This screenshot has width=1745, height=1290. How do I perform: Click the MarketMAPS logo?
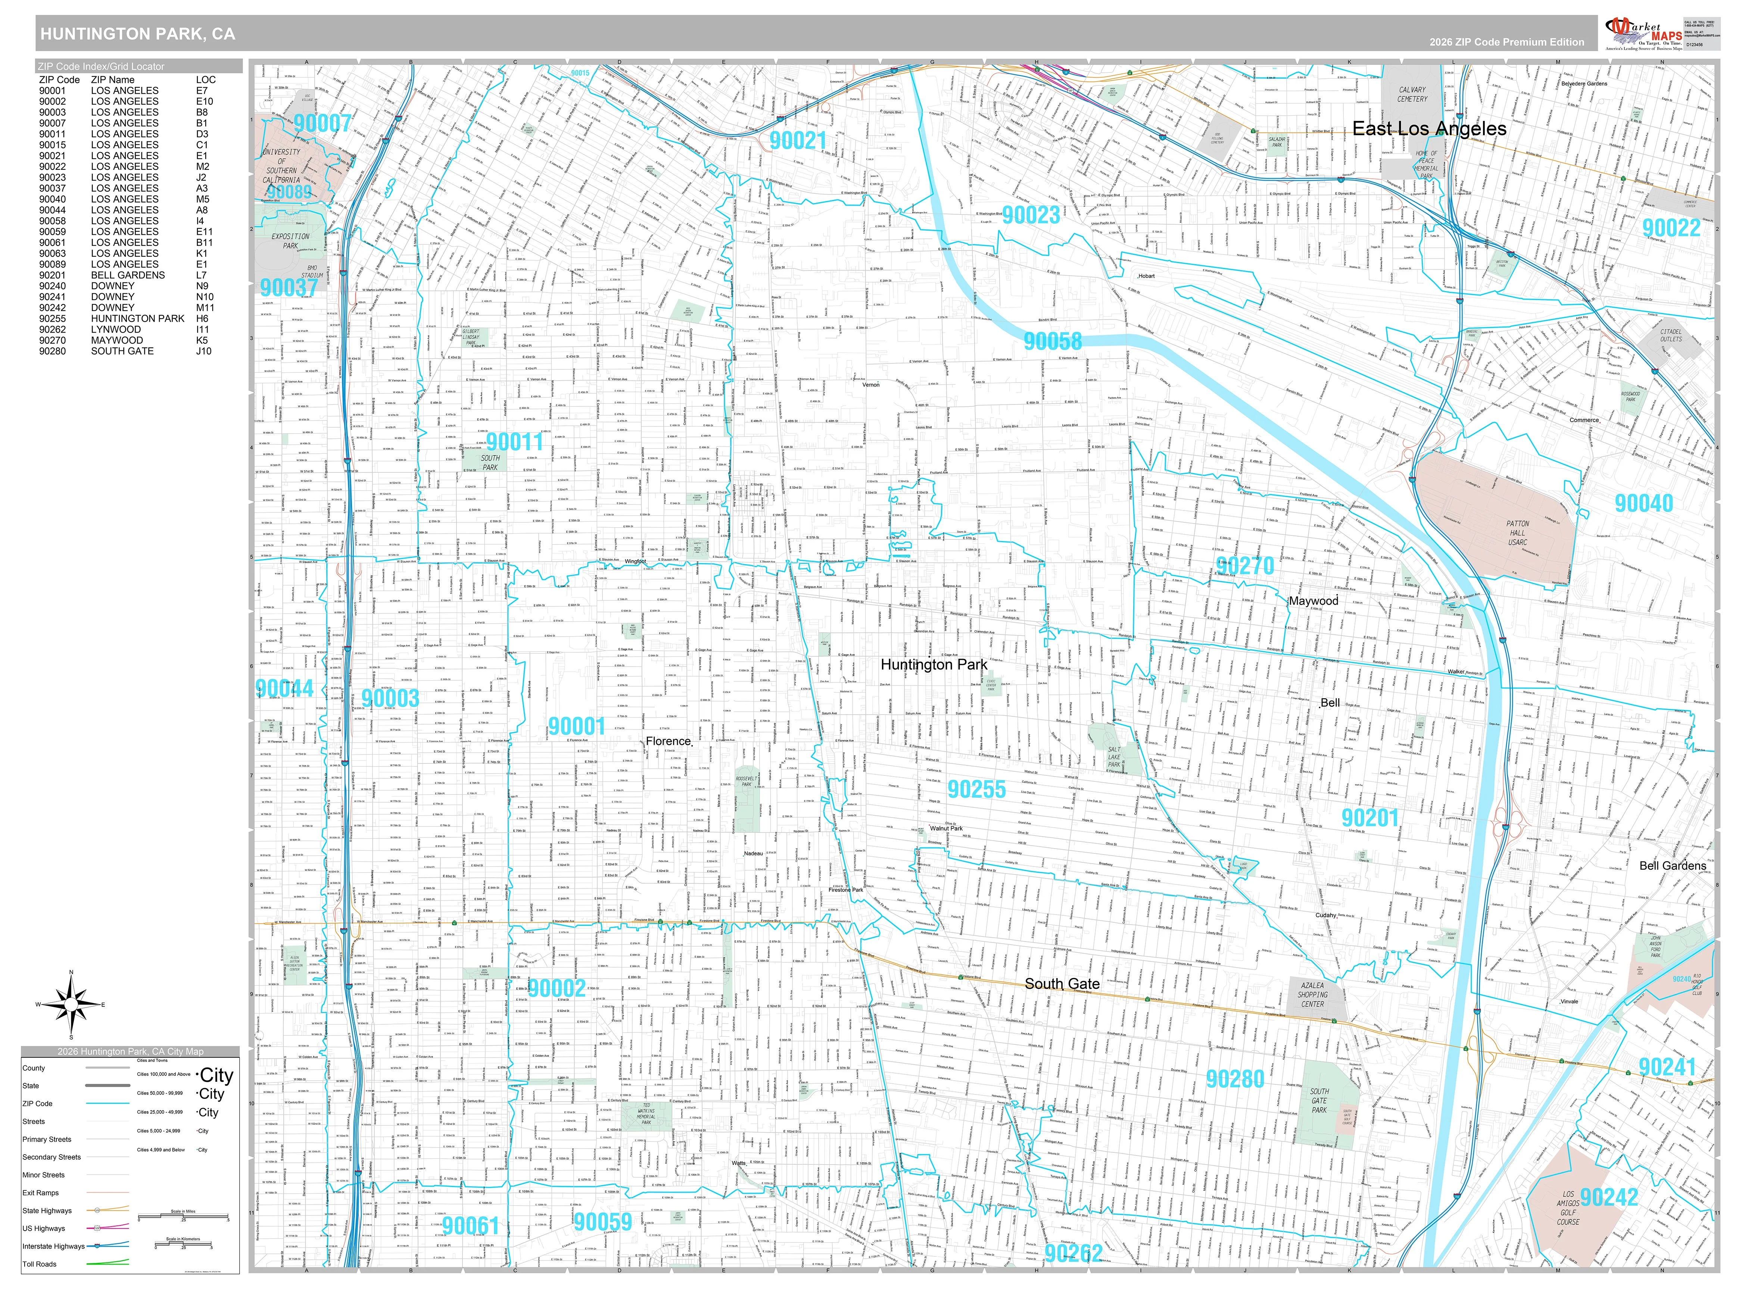pos(1643,34)
